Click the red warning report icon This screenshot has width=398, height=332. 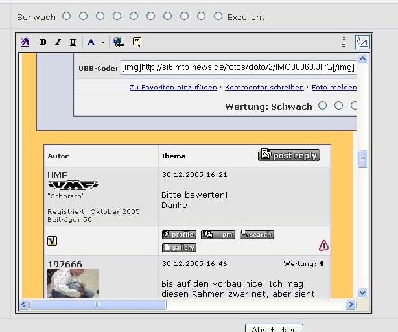click(323, 245)
